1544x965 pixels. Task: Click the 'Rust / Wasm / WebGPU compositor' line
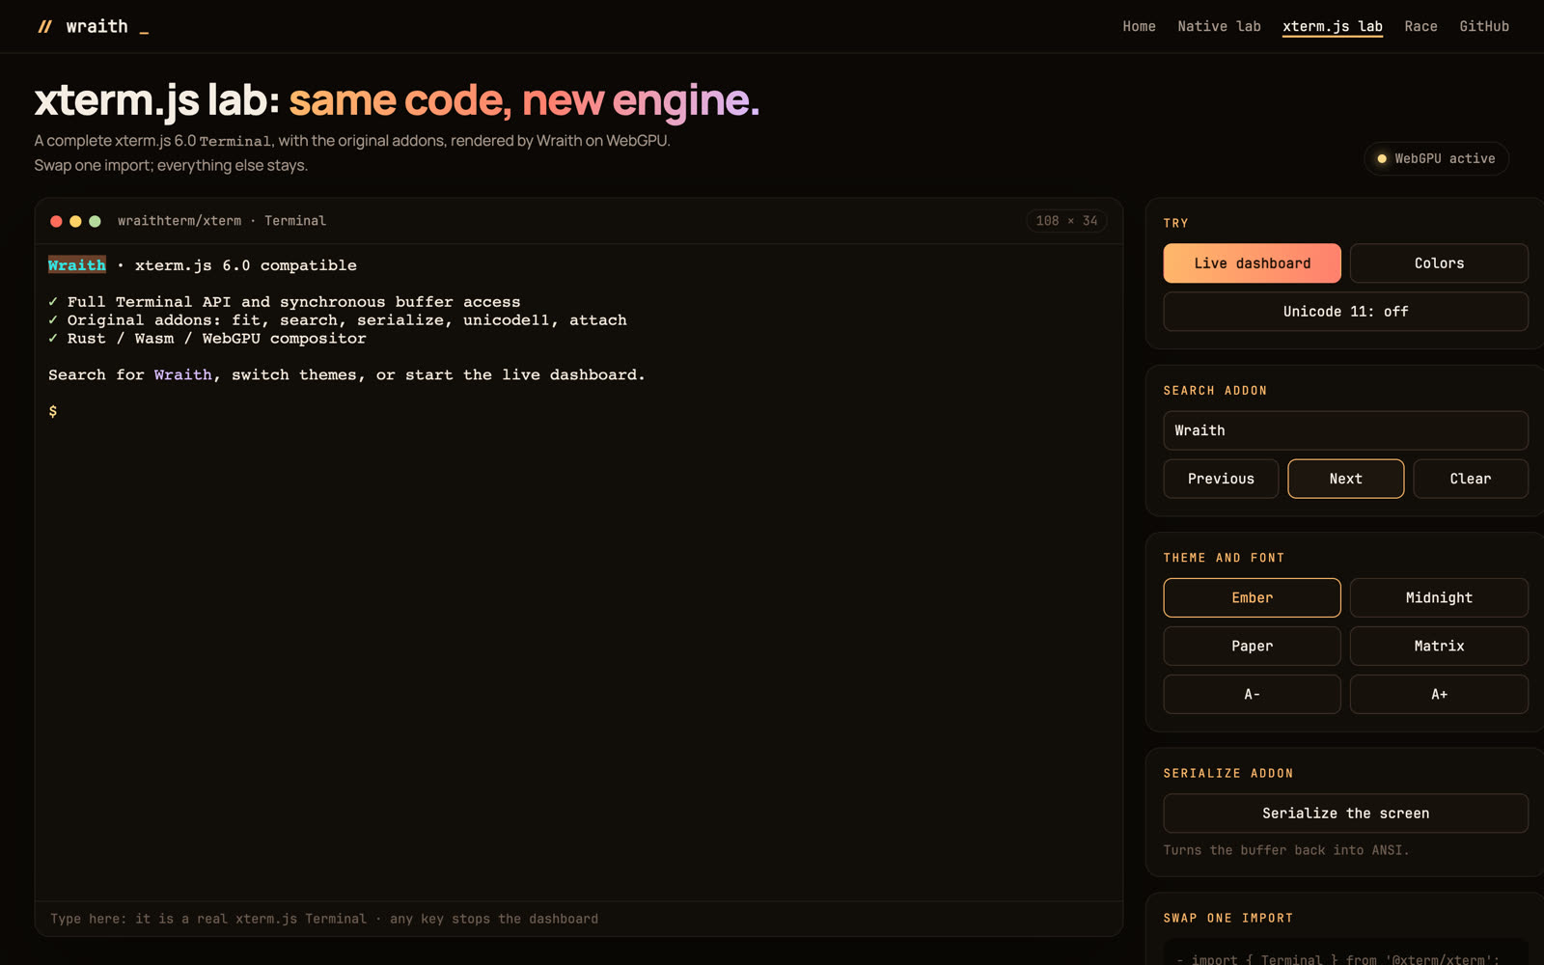207,339
